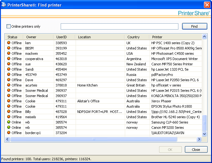Screen dimensions: 212x163
Task: Sort by the Country column header
Action: pyautogui.click(x=137, y=37)
